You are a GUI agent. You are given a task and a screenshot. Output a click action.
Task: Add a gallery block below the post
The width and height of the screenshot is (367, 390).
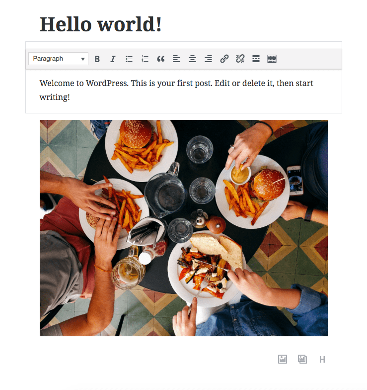tap(302, 359)
